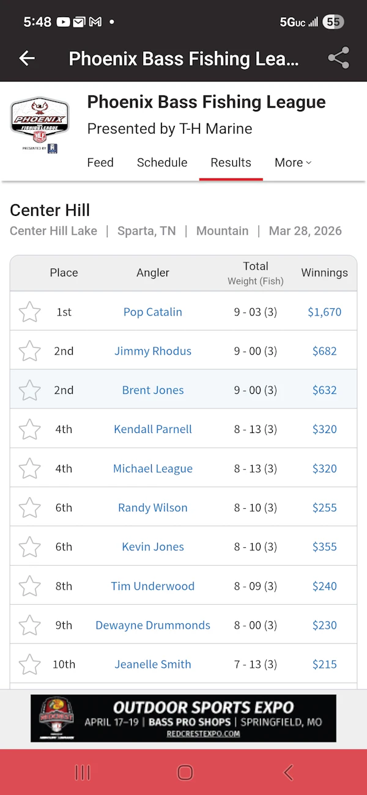Expand the More dropdown menu

pyautogui.click(x=293, y=163)
